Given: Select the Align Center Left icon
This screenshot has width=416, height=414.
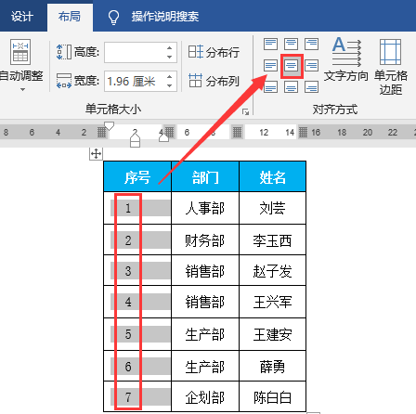Looking at the screenshot, I should [270, 66].
